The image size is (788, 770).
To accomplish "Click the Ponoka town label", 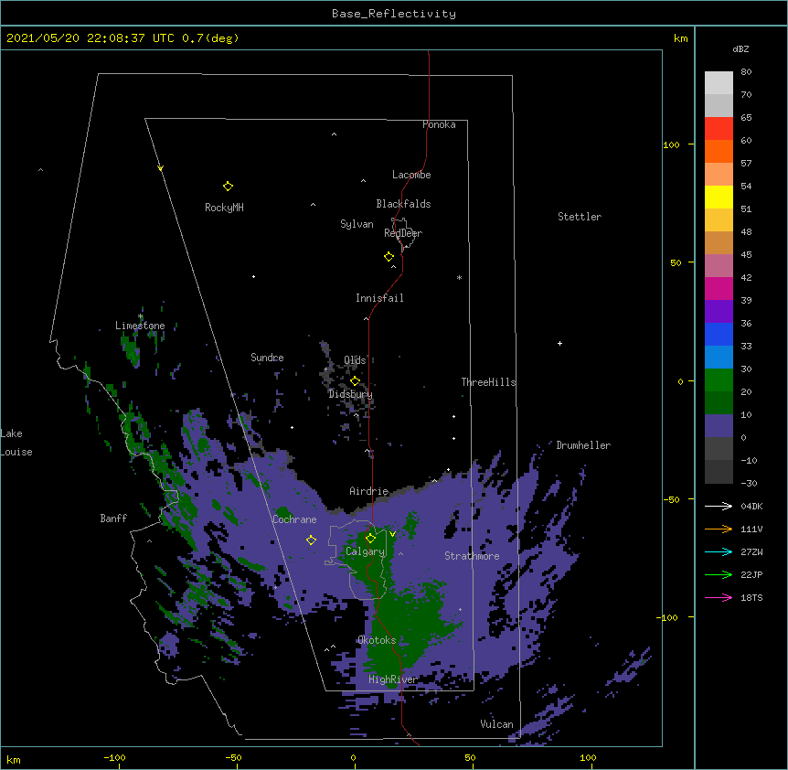I will (439, 124).
